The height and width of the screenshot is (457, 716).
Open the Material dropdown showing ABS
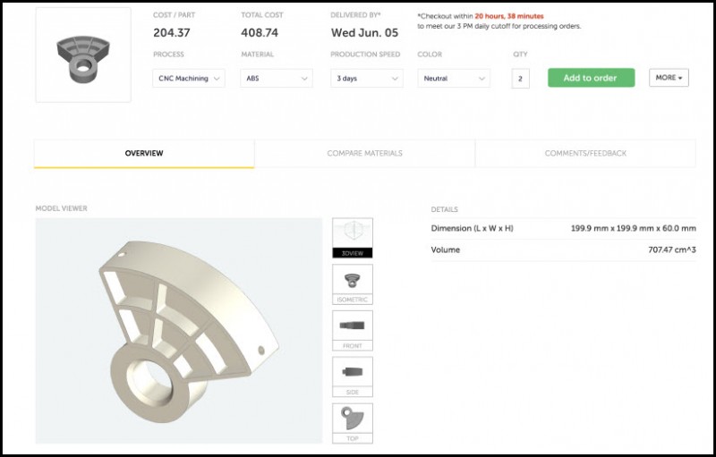[x=277, y=79]
